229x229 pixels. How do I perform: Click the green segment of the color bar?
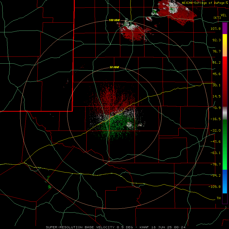tap(225, 145)
